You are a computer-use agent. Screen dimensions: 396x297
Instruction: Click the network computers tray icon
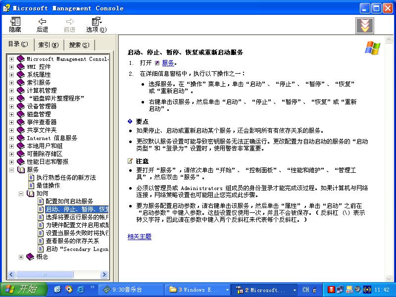coord(340,290)
